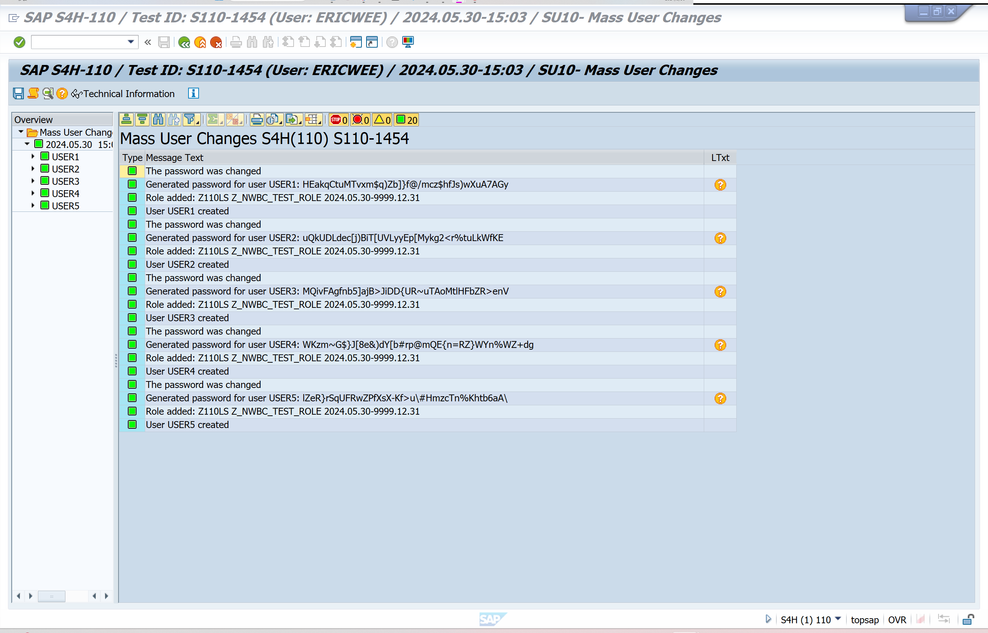This screenshot has width=988, height=633.
Task: Click the Technical Information button
Action: [x=123, y=94]
